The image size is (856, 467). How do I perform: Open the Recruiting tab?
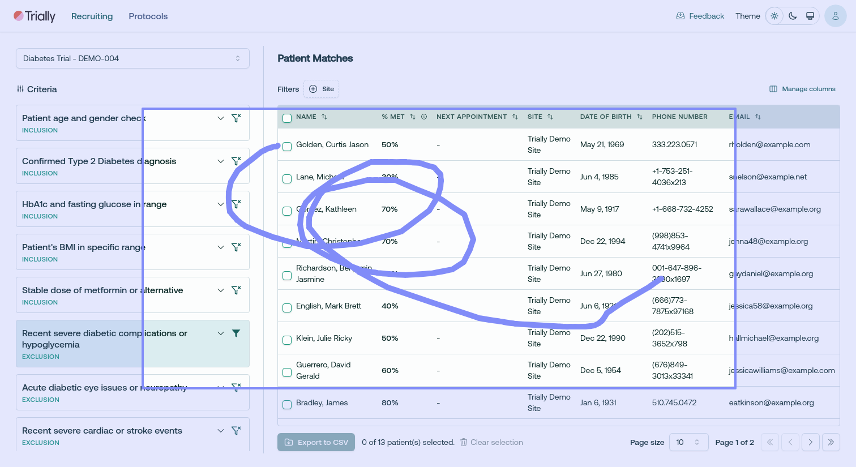[x=92, y=16]
